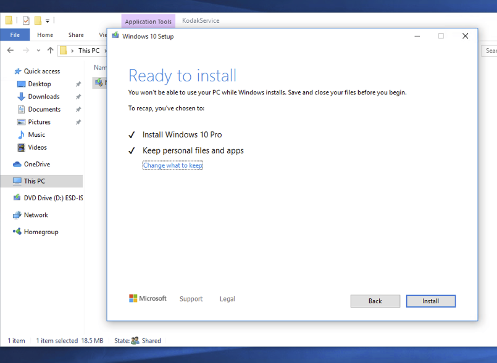Select Network in the navigation pane
Screen dimensions: 497x363
point(36,215)
